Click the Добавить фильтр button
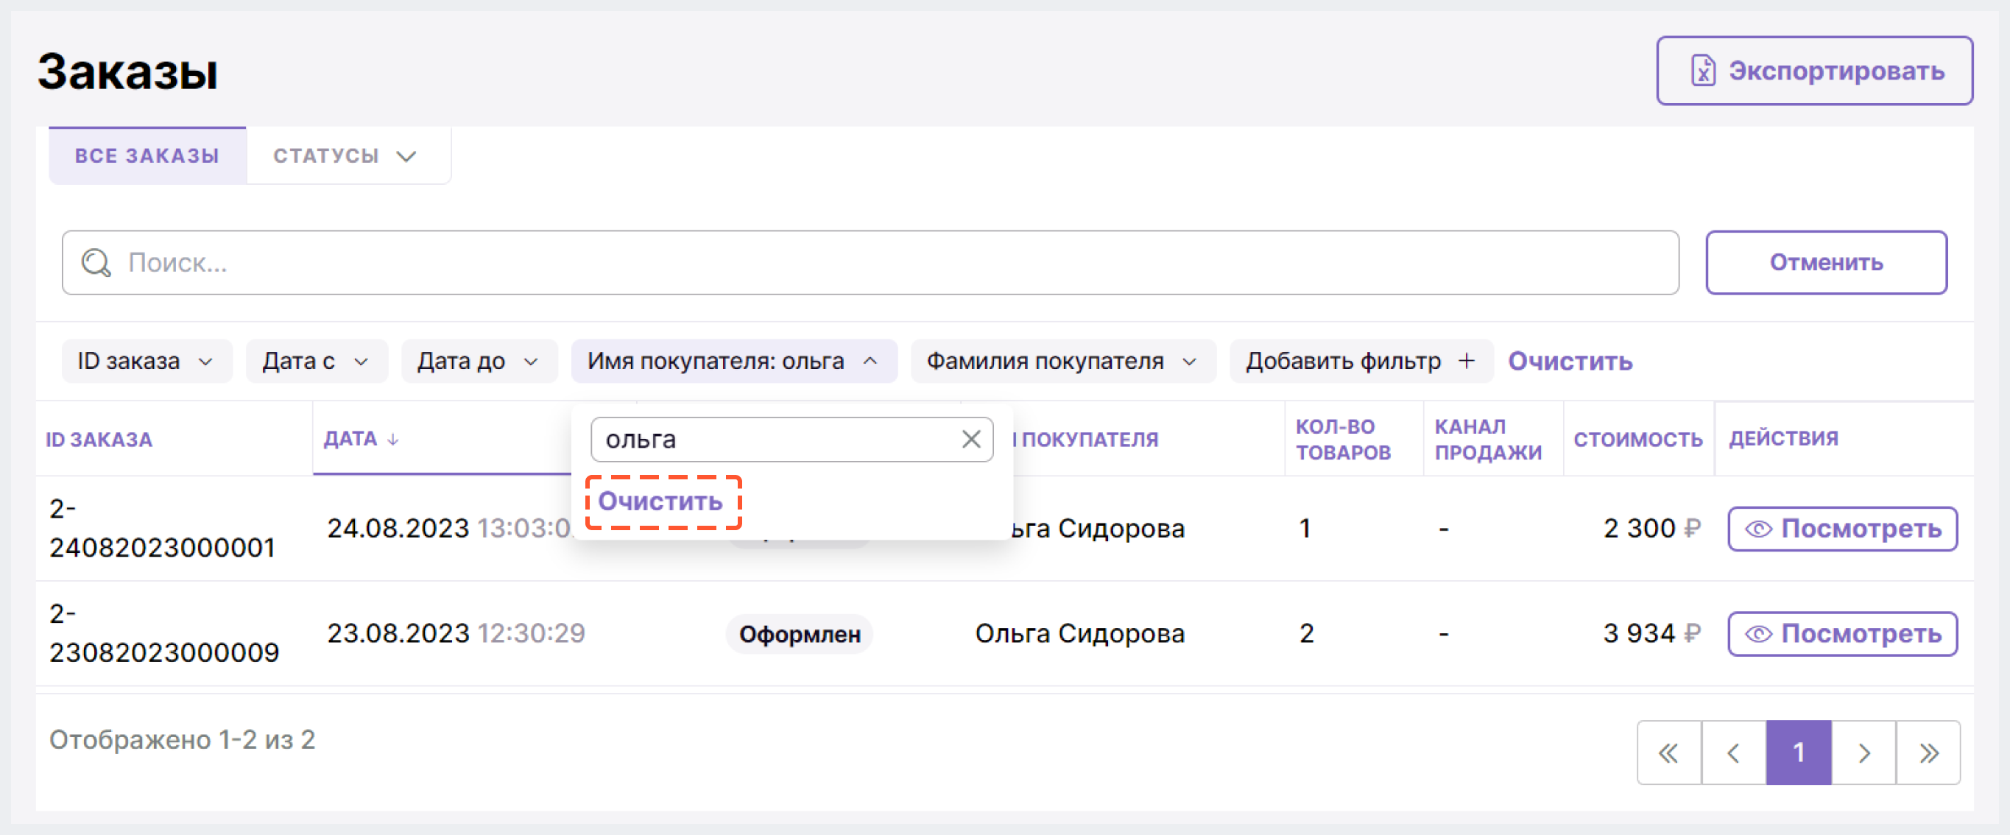The width and height of the screenshot is (2010, 835). [x=1361, y=362]
